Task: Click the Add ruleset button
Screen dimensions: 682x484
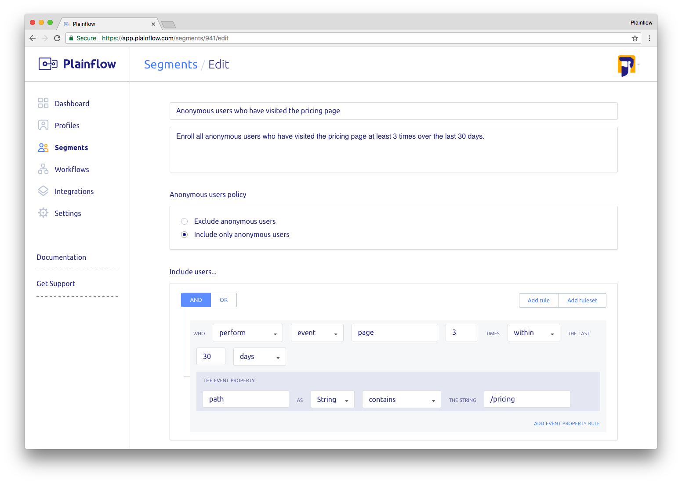Action: click(x=582, y=300)
